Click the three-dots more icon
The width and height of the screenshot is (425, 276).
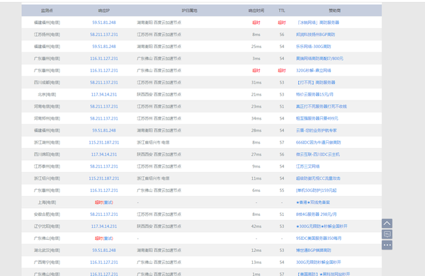(387, 245)
